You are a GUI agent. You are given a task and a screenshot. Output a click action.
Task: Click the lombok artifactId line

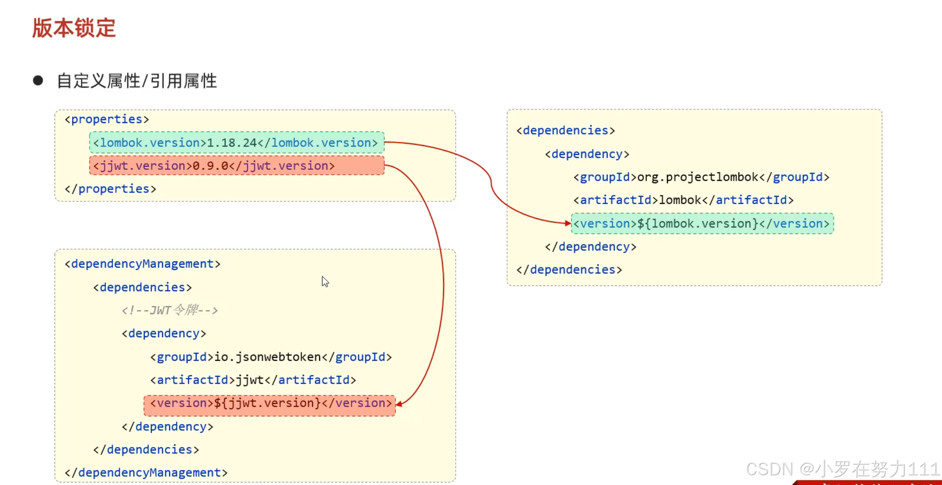pyautogui.click(x=683, y=200)
